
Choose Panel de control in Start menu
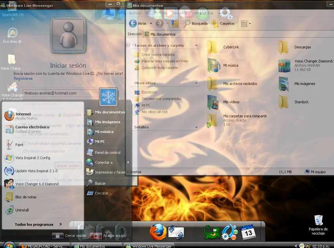107,153
